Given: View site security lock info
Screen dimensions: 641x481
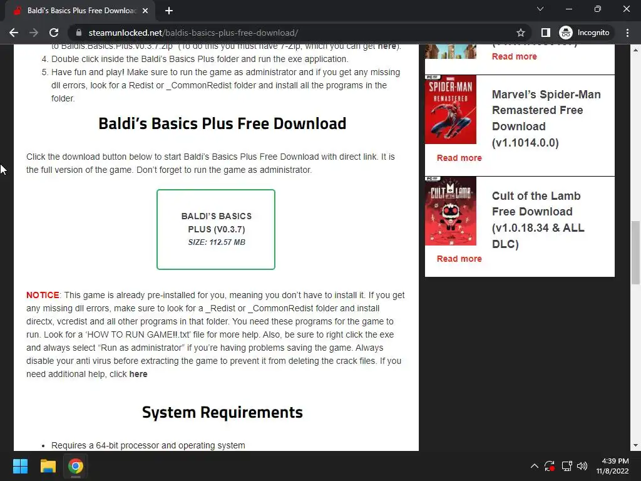Looking at the screenshot, I should tap(79, 33).
